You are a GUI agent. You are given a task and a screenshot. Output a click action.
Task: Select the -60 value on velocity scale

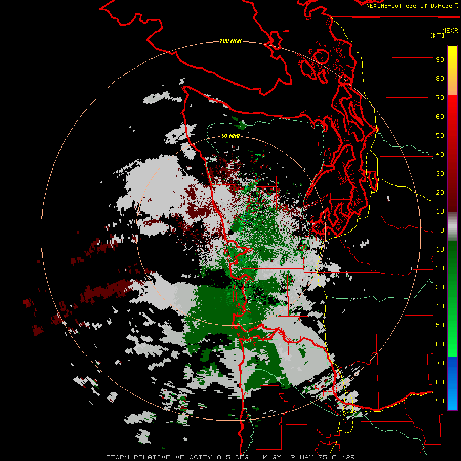[x=438, y=344]
